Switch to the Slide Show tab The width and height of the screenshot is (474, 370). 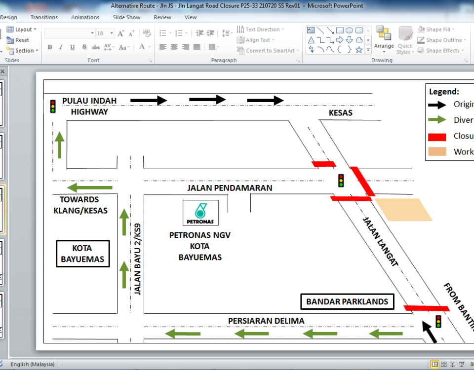(126, 17)
